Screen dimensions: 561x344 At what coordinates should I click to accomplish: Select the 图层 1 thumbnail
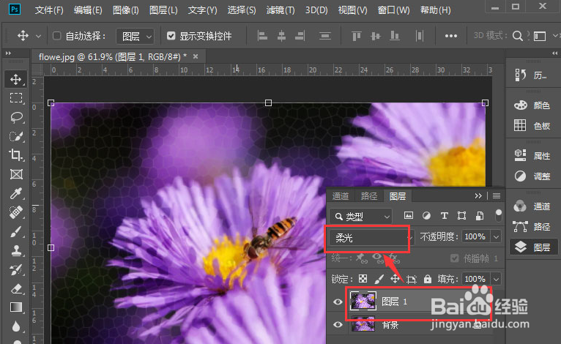point(363,301)
